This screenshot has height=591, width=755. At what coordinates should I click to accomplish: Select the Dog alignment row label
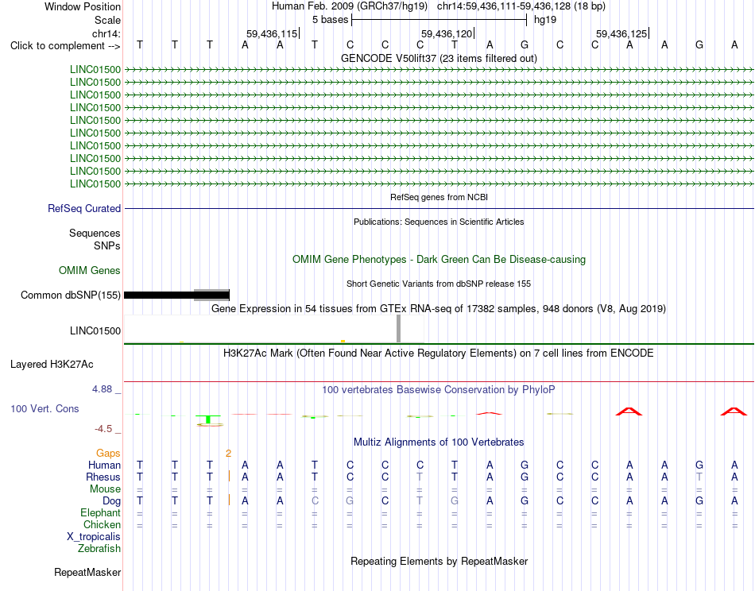pyautogui.click(x=112, y=501)
